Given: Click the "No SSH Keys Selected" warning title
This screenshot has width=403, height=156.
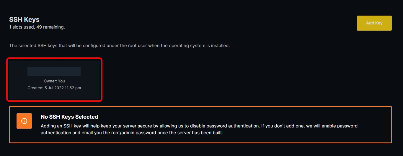Looking at the screenshot, I should 69,117.
